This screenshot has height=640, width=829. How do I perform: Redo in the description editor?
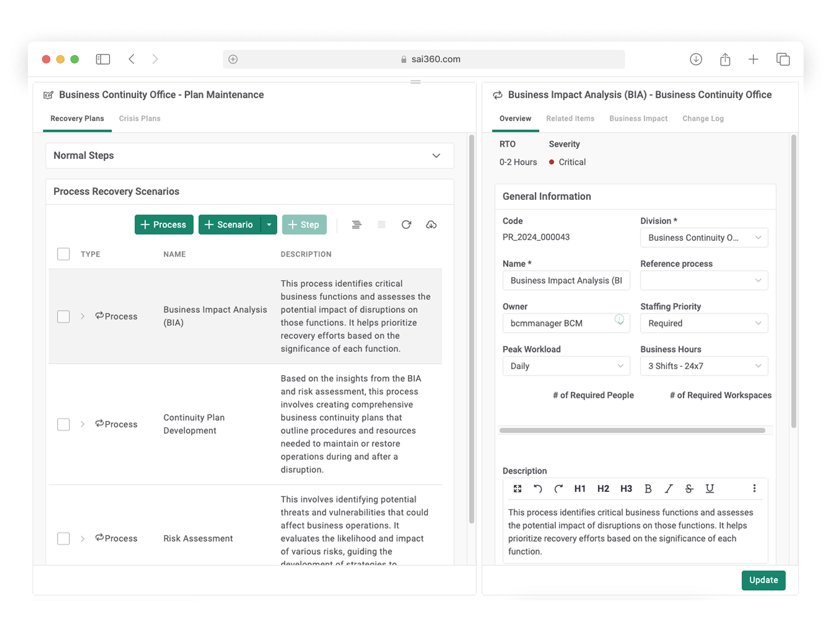(558, 489)
